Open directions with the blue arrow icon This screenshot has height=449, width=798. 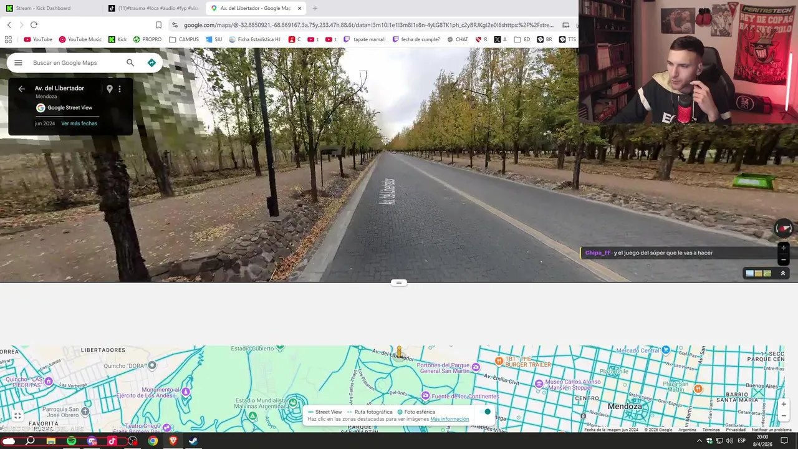tap(151, 63)
